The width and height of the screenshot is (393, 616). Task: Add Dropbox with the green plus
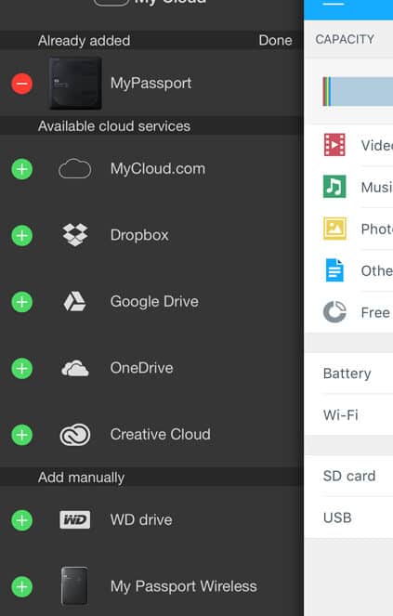tap(22, 236)
